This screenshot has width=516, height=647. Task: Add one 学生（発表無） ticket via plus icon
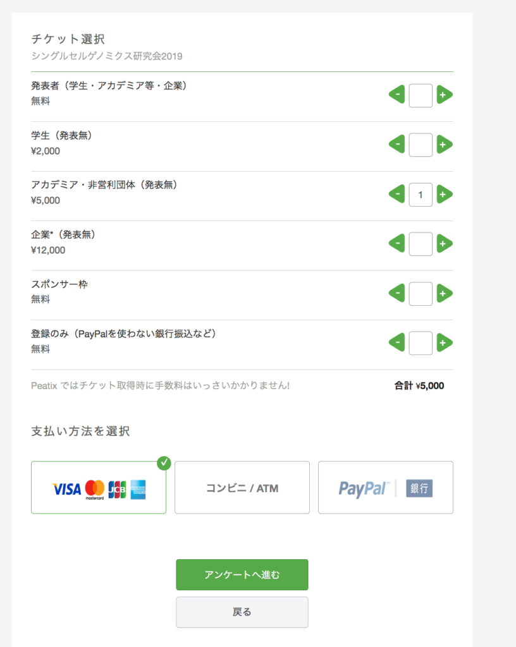[444, 145]
